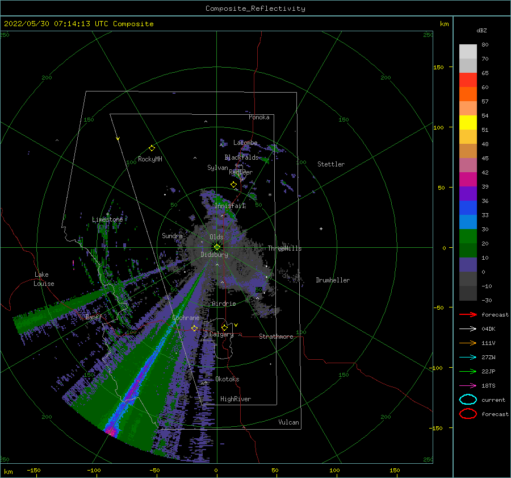Click the RockyMH label

(x=150, y=159)
